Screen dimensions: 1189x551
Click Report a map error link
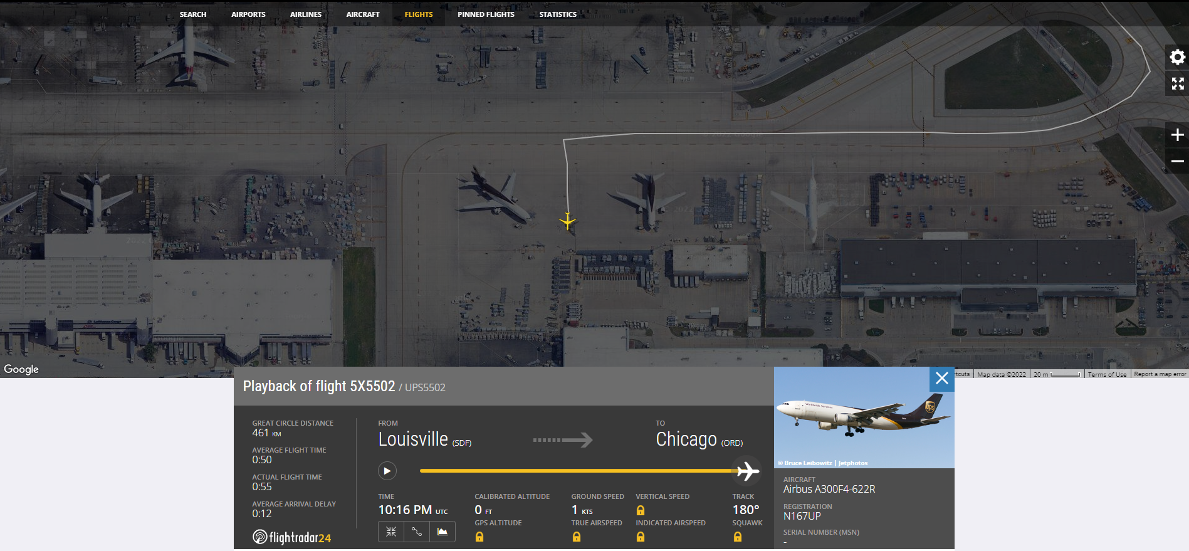pyautogui.click(x=1160, y=374)
